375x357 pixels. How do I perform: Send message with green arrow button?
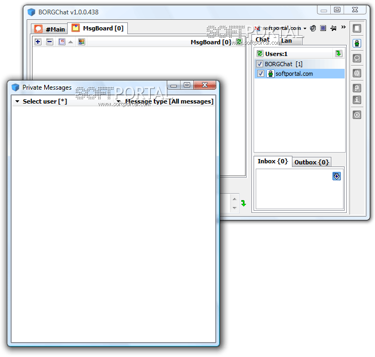(x=243, y=203)
